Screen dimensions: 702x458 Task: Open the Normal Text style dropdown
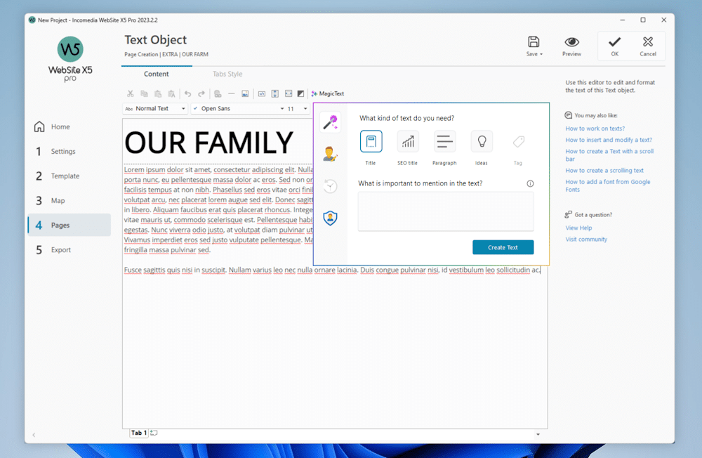point(155,109)
